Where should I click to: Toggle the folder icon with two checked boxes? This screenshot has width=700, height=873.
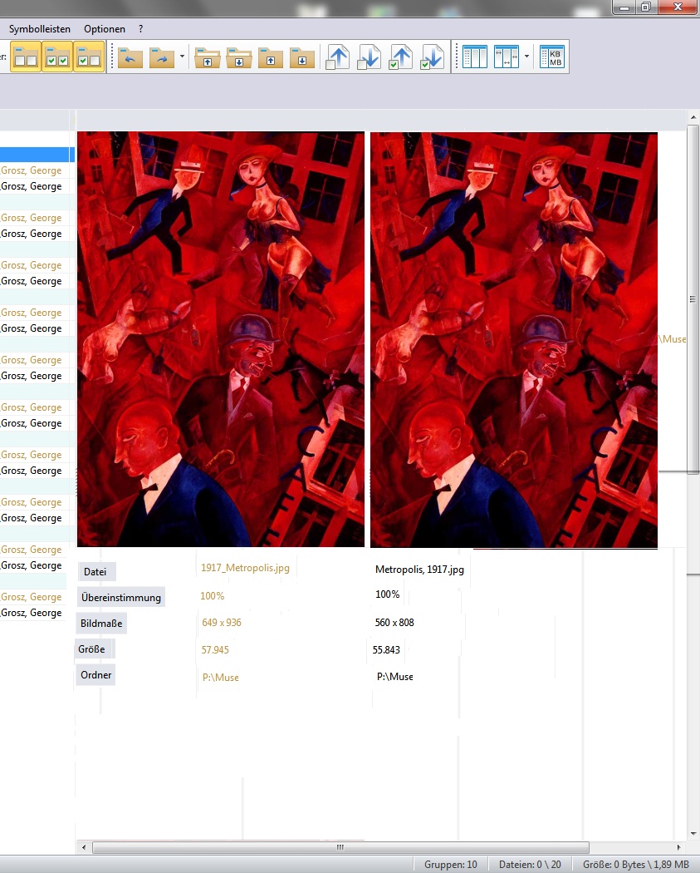pyautogui.click(x=57, y=57)
